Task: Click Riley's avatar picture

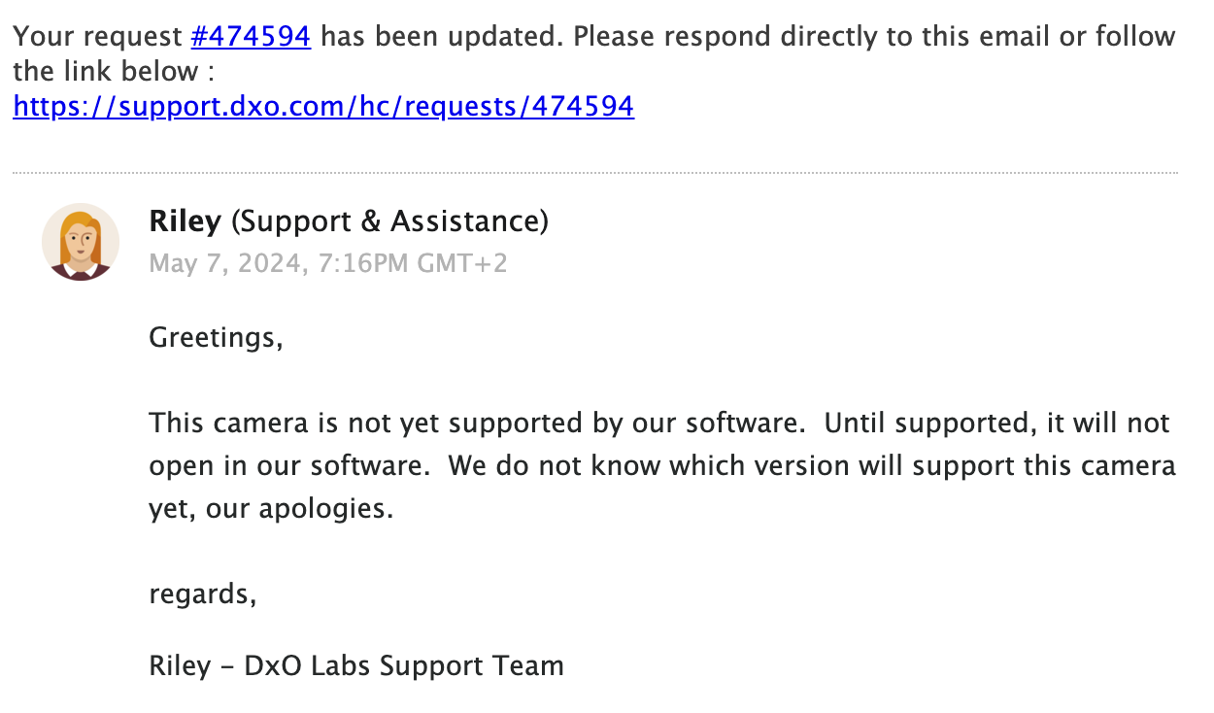Action: (x=81, y=242)
